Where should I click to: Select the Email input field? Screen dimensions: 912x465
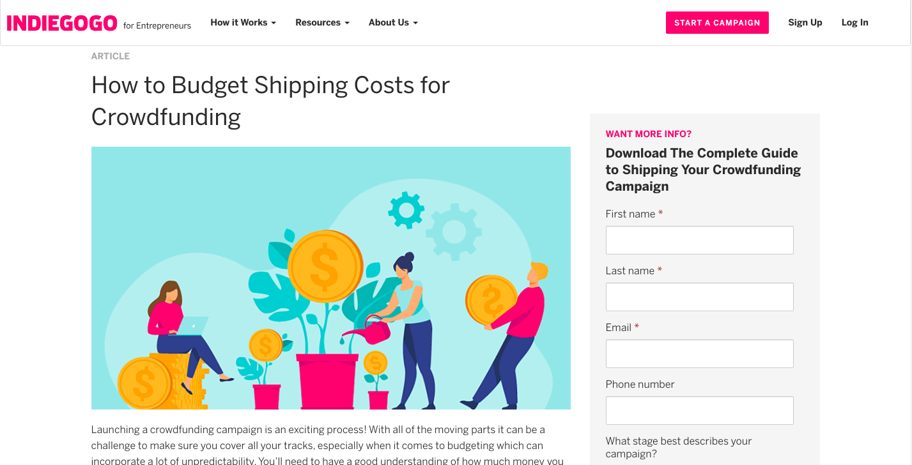pyautogui.click(x=699, y=353)
